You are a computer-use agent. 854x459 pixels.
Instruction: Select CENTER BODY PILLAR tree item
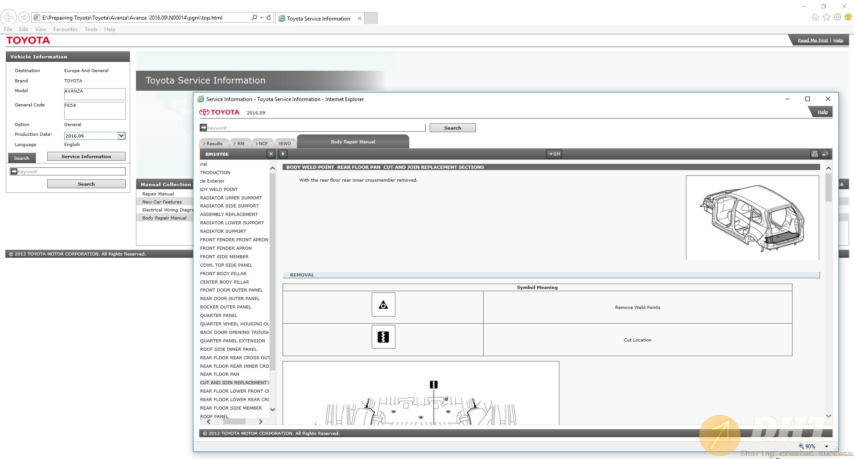click(x=225, y=282)
